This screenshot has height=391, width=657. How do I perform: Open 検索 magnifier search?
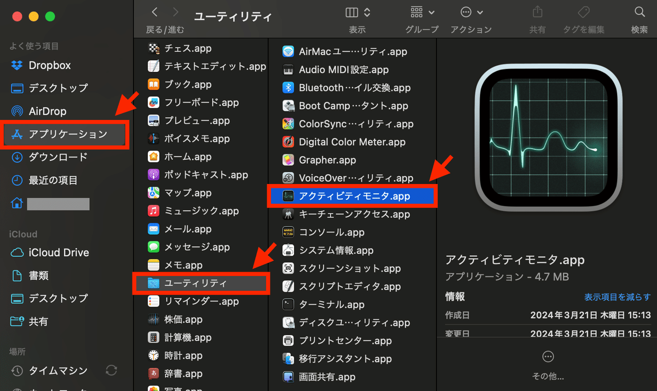click(x=639, y=12)
